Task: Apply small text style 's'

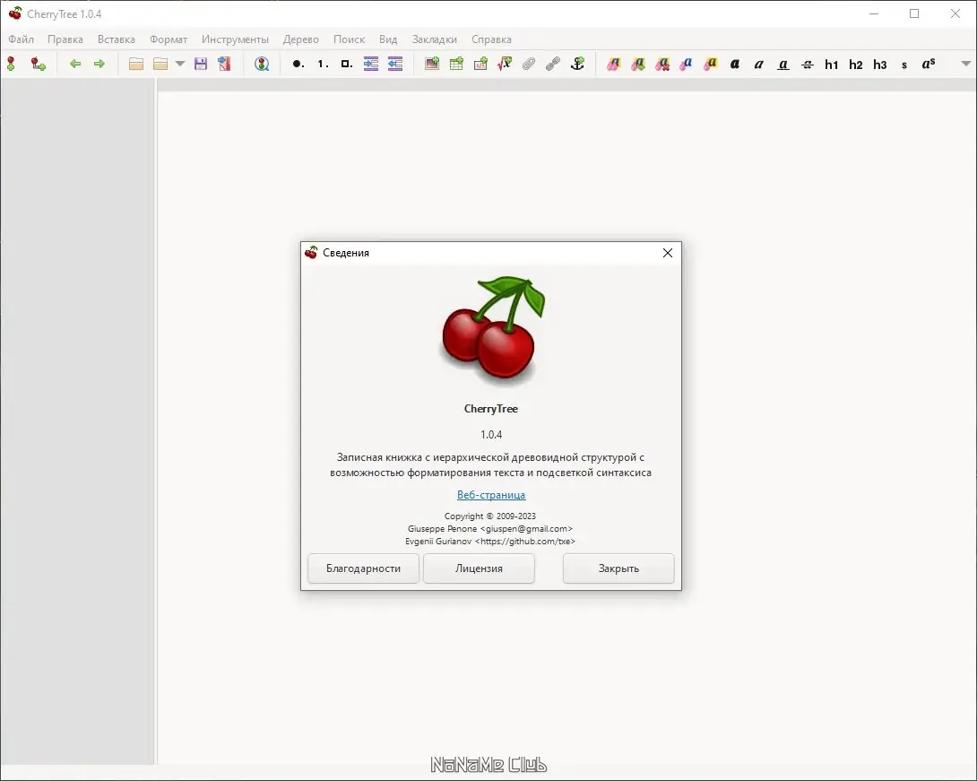Action: tap(904, 65)
